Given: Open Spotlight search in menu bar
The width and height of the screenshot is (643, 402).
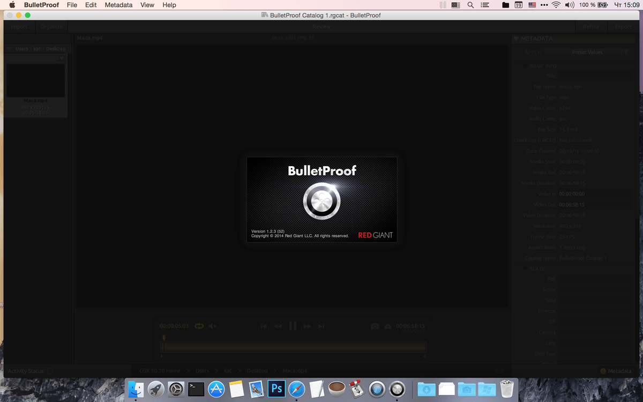Looking at the screenshot, I should tap(470, 5).
